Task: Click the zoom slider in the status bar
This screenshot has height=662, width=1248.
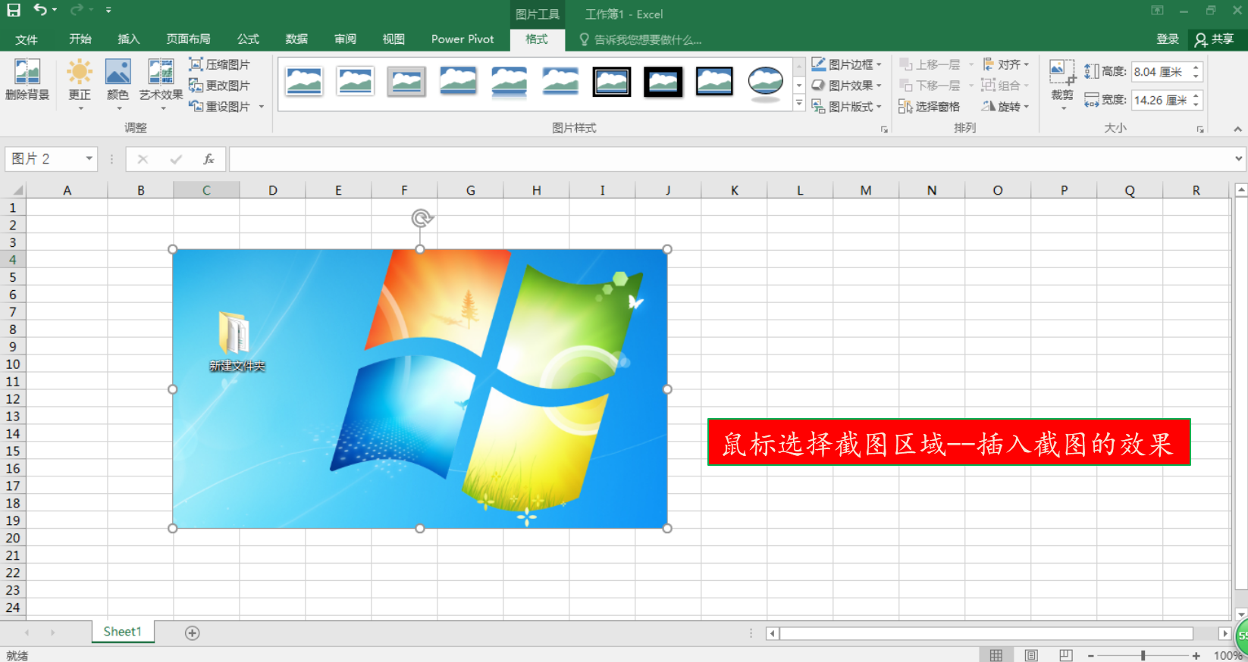Action: (x=1143, y=655)
